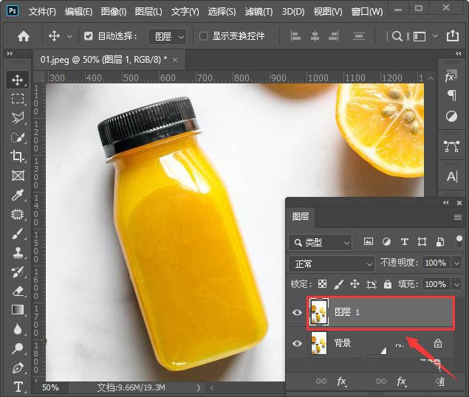Align left edges in options bar

tap(295, 36)
